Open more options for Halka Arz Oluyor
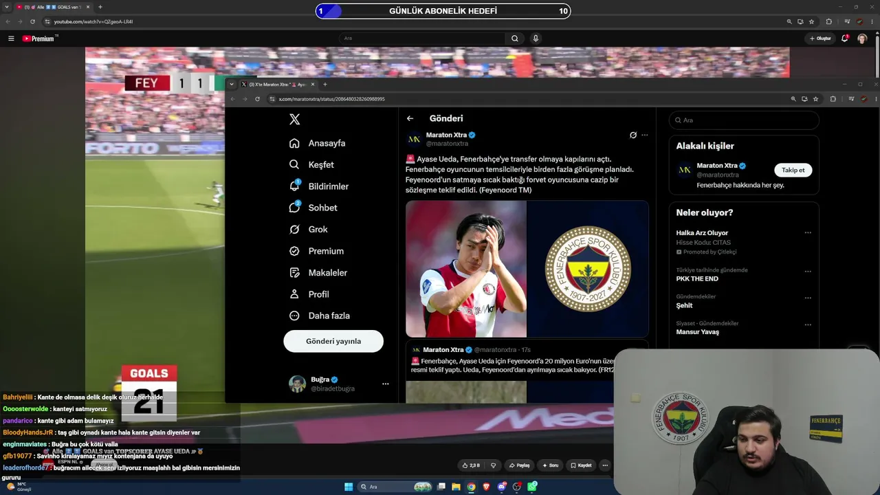The height and width of the screenshot is (495, 880). click(x=808, y=233)
